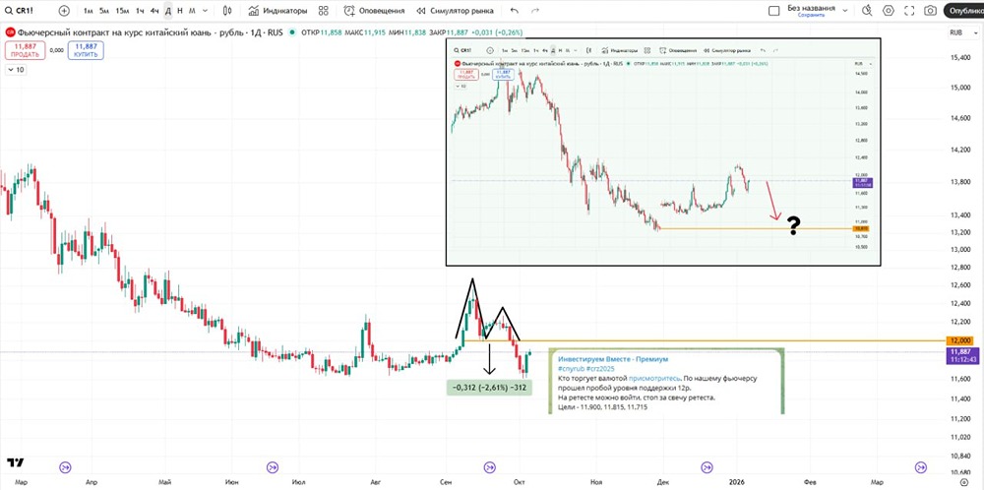Click the Без названия layout name
This screenshot has height=490, width=984.
[811, 8]
